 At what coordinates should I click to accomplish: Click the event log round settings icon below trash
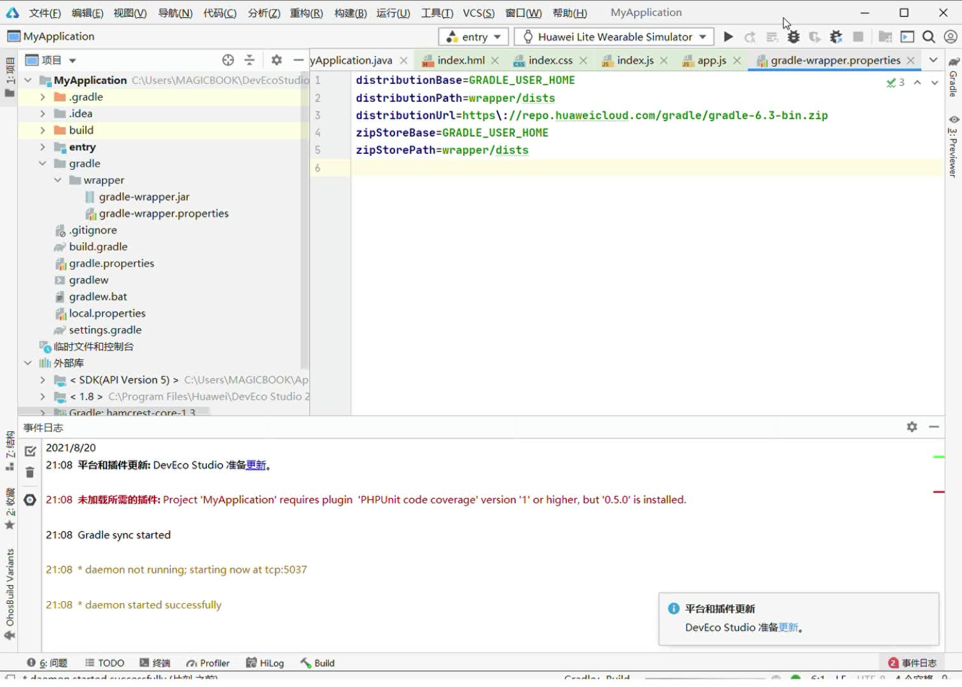30,500
